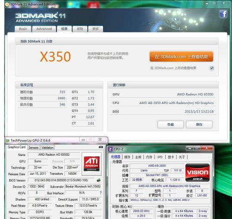Screen dimensions: 232x219
Task: Click the Bus Interface question mark in GPU-Z
Action: (x=101, y=192)
